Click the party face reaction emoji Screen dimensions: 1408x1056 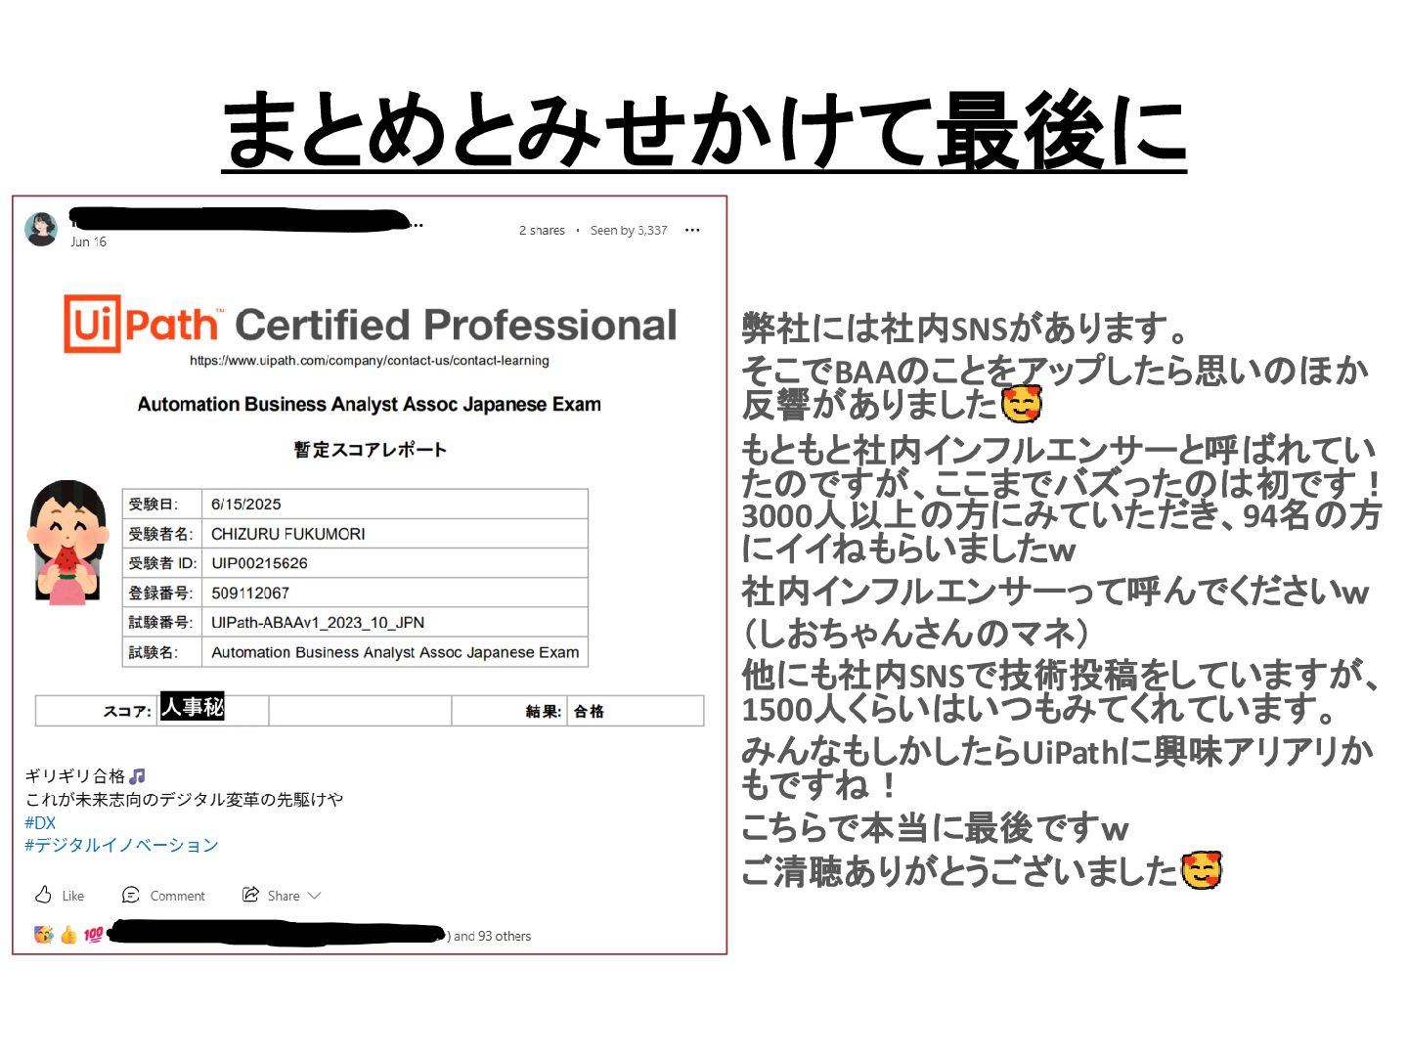(44, 935)
